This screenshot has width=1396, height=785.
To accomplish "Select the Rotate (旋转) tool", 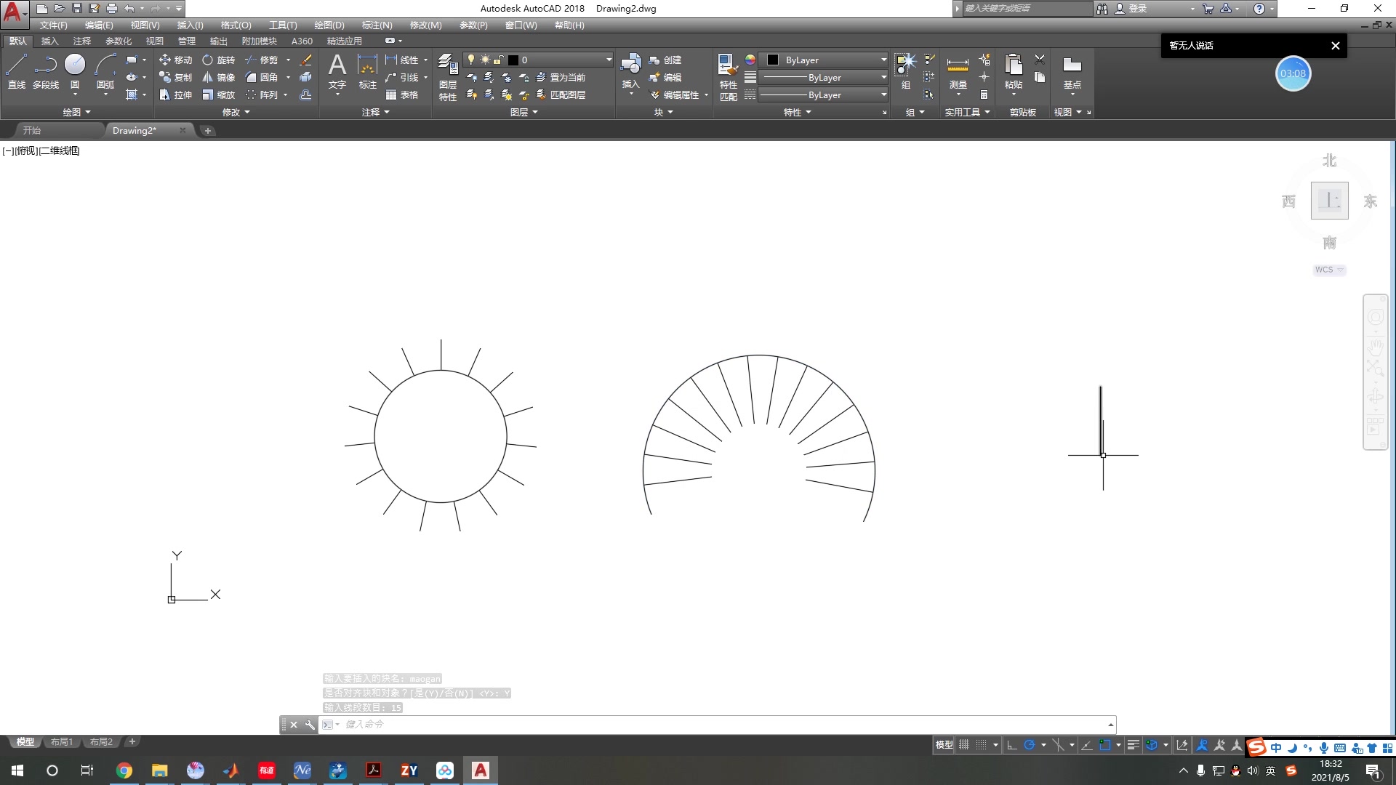I will (x=218, y=60).
